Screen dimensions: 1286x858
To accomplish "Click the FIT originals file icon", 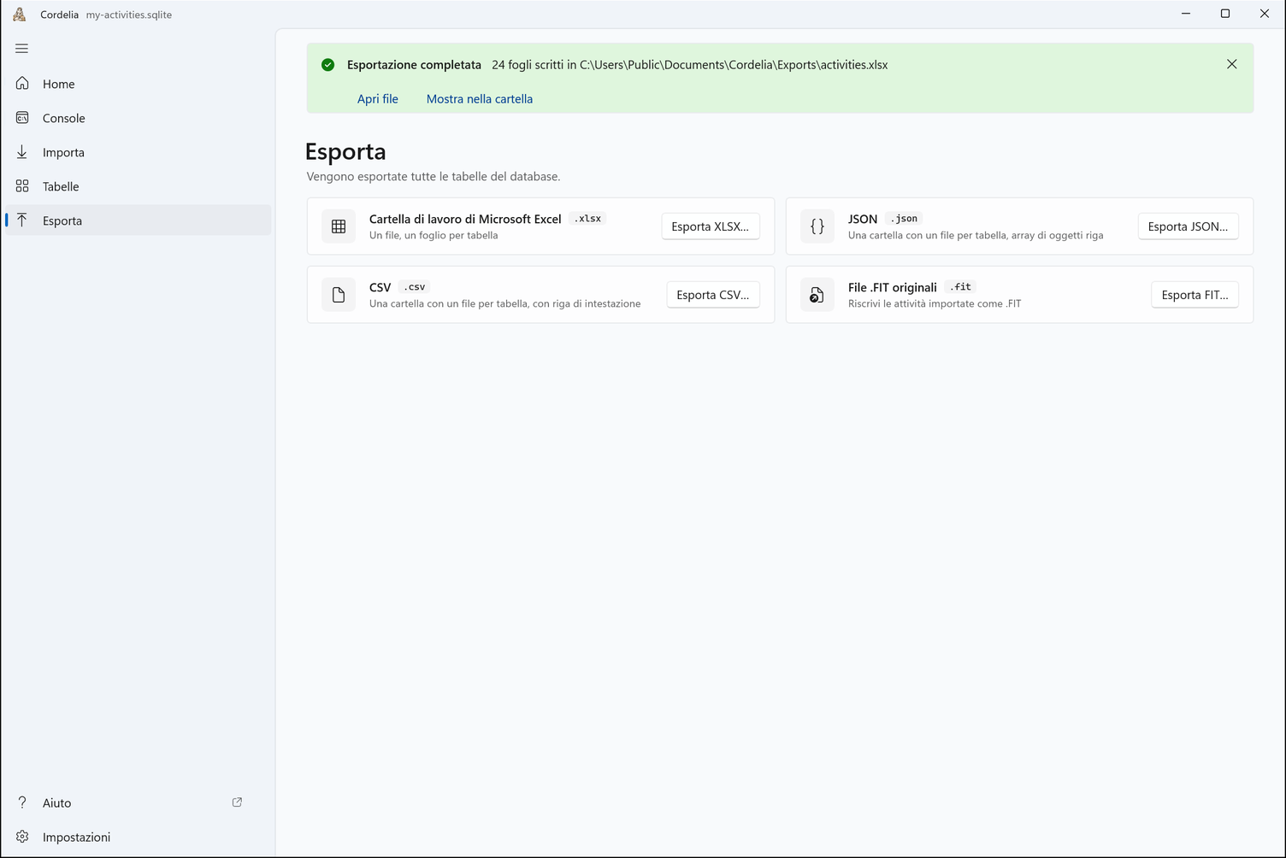I will (x=817, y=295).
